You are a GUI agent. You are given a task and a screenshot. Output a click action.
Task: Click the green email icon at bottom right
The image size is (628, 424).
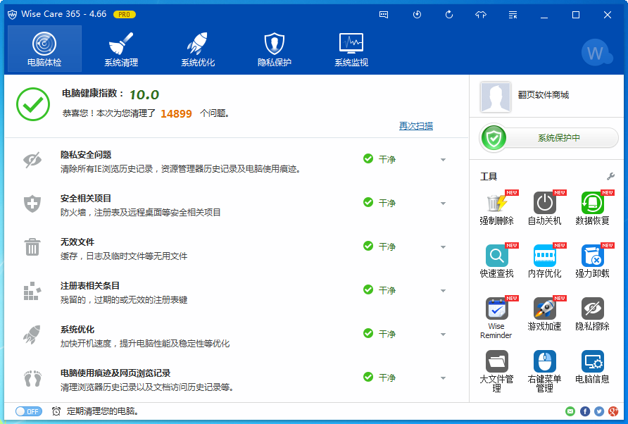pyautogui.click(x=570, y=411)
